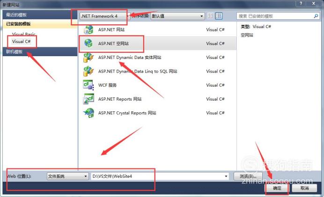Select the ASP.NET 网站 template name
Screen dimensions: 324x197
pyautogui.click(x=111, y=30)
